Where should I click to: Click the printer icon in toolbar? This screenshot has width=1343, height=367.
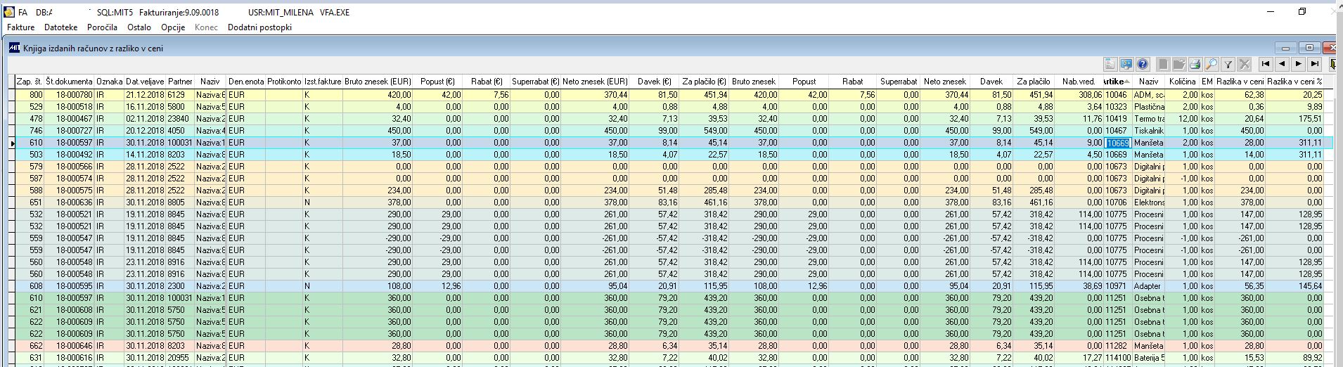1195,64
